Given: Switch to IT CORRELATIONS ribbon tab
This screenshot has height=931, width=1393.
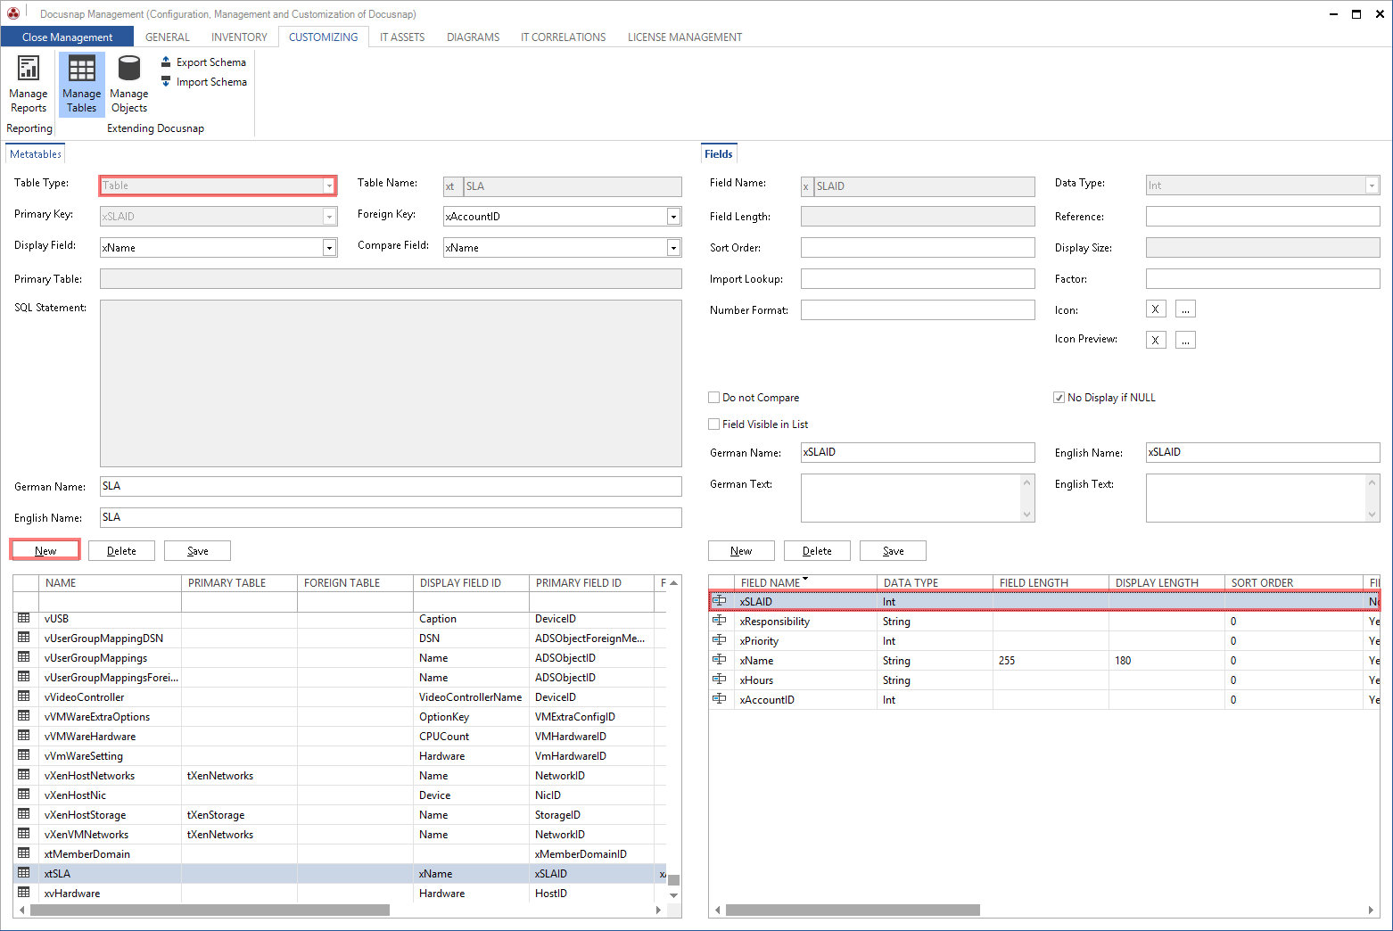Looking at the screenshot, I should (x=563, y=37).
